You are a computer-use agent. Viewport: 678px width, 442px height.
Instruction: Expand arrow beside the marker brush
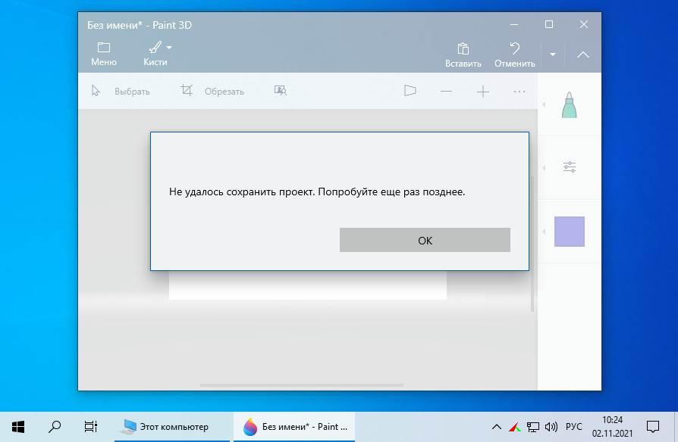544,104
